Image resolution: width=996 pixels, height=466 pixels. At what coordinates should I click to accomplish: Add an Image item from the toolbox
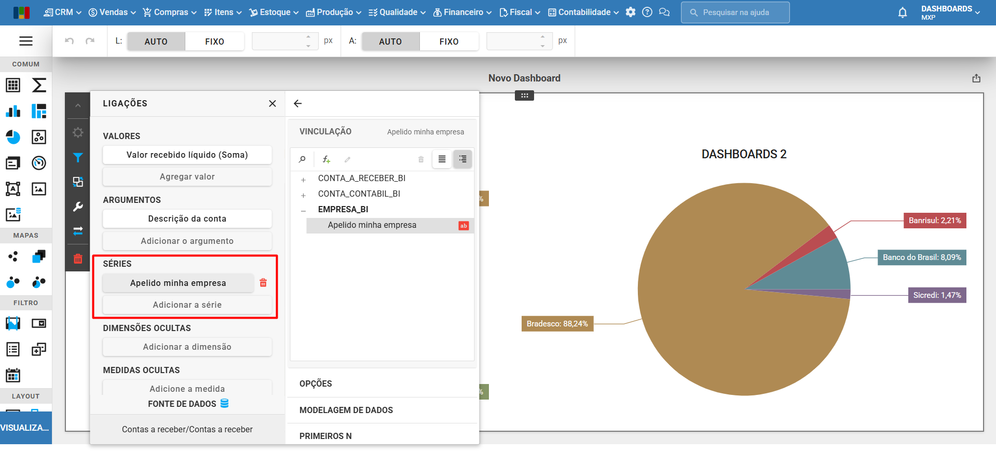(x=39, y=189)
